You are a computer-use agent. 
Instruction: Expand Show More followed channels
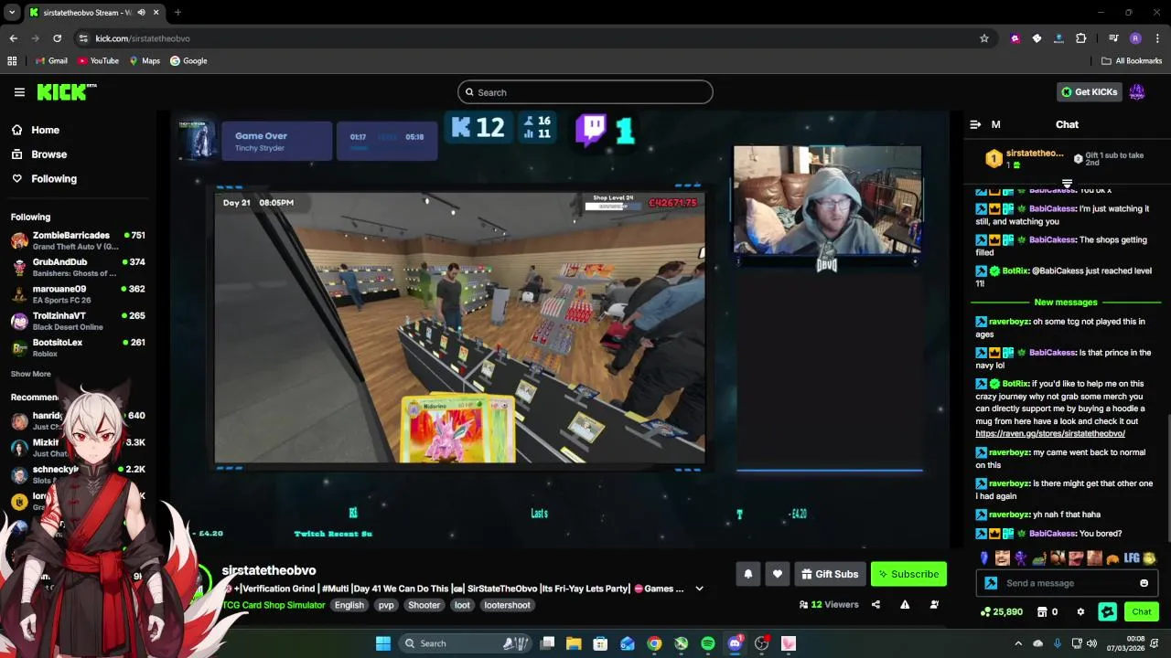point(31,374)
